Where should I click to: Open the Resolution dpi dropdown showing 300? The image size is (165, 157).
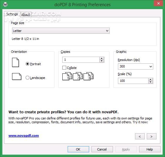135,67
